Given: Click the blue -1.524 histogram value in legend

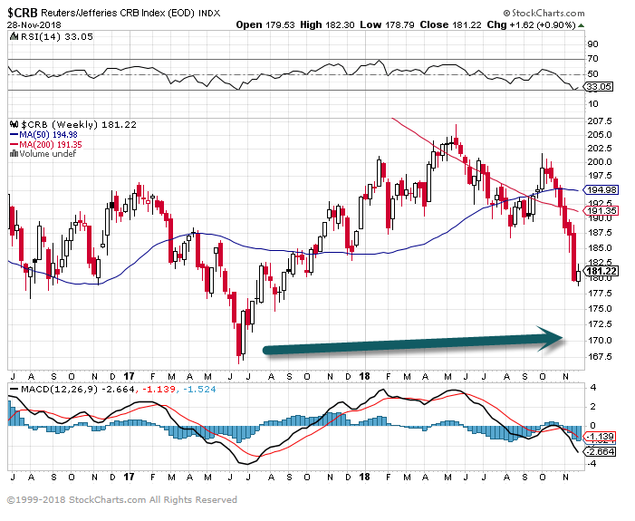Looking at the screenshot, I should pyautogui.click(x=199, y=390).
